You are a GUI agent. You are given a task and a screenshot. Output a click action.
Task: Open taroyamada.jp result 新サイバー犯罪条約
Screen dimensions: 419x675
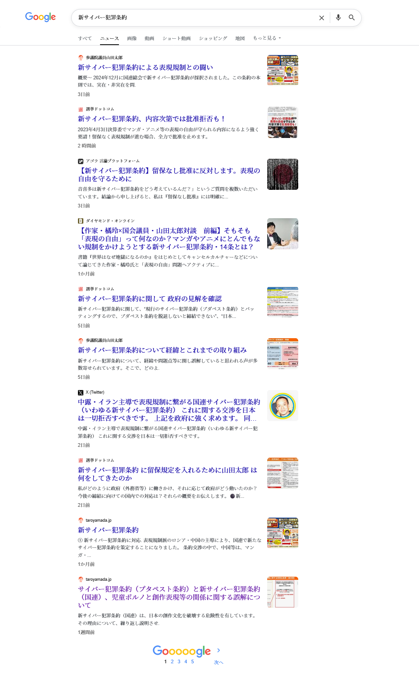click(108, 530)
